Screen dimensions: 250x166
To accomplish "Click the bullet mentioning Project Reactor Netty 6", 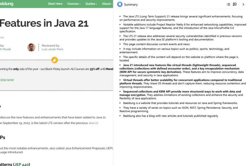I will pos(183,28).
